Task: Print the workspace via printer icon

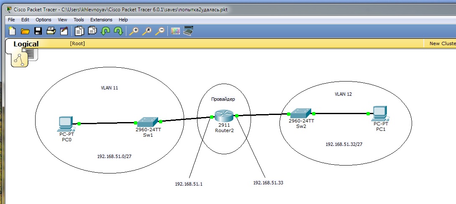Action: [x=51, y=31]
